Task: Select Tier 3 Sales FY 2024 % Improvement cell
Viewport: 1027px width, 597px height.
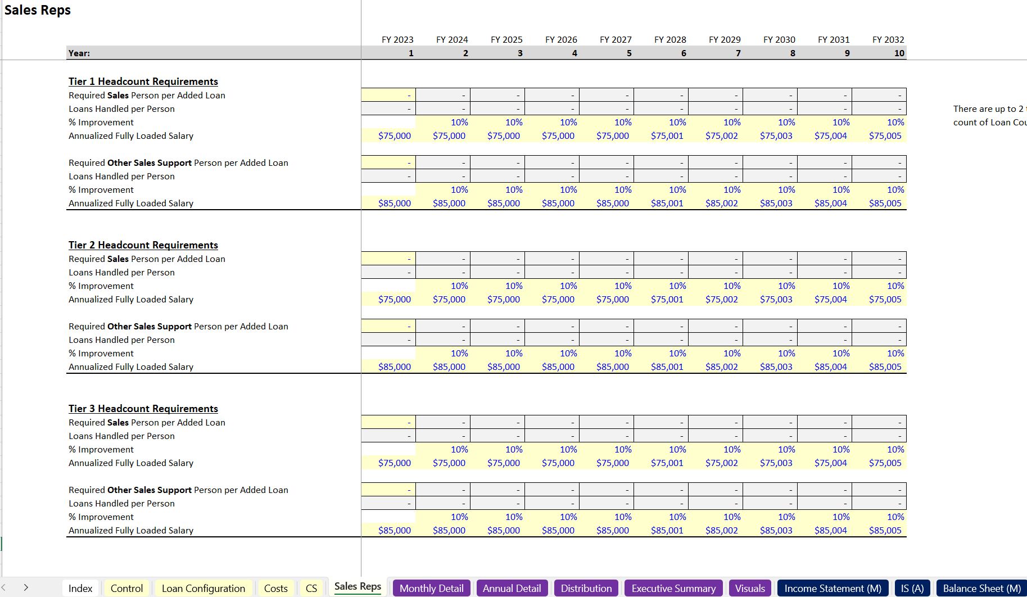Action: [x=443, y=450]
